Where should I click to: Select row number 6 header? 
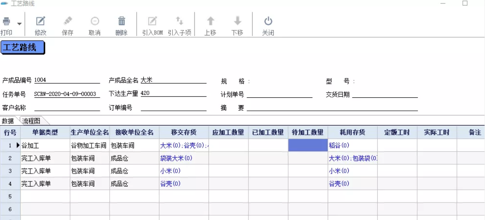pos(10,209)
